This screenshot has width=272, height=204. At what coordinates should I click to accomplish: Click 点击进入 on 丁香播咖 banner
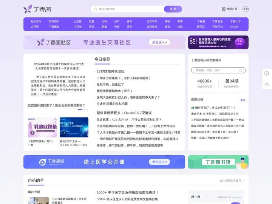tap(159, 162)
